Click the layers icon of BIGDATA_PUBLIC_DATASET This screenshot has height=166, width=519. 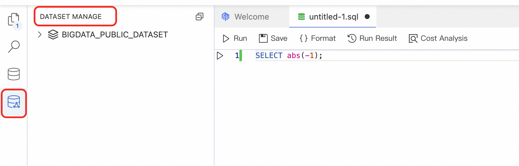point(53,35)
